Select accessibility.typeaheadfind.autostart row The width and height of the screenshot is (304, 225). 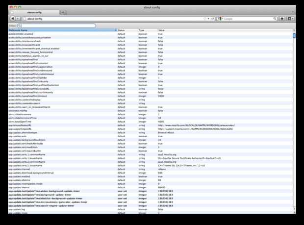point(150,63)
